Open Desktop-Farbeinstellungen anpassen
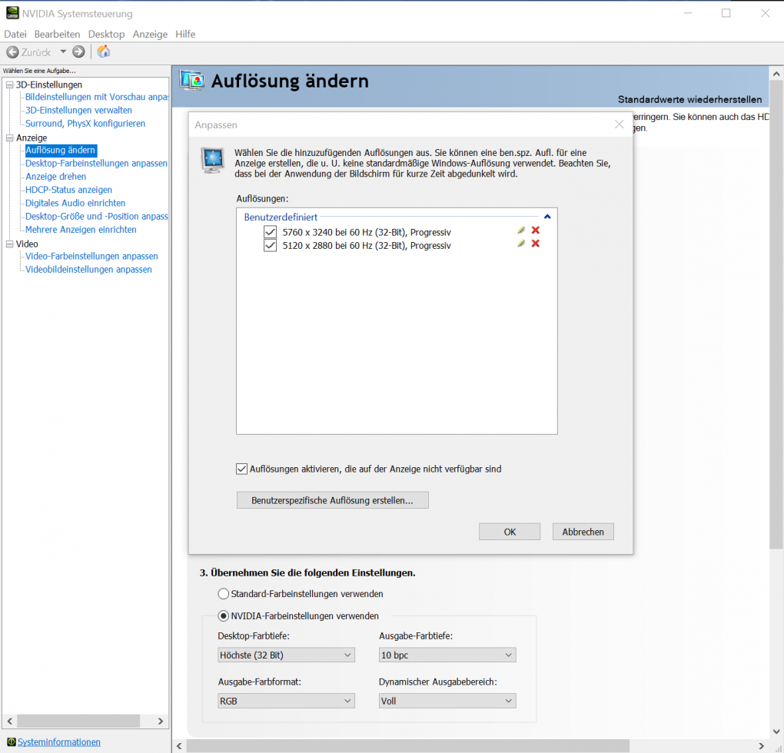 point(96,164)
